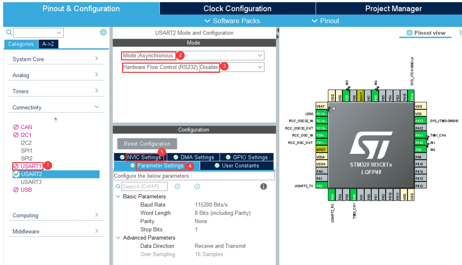Open the NVIC Settings tab
This screenshot has width=462, height=265.
click(140, 157)
